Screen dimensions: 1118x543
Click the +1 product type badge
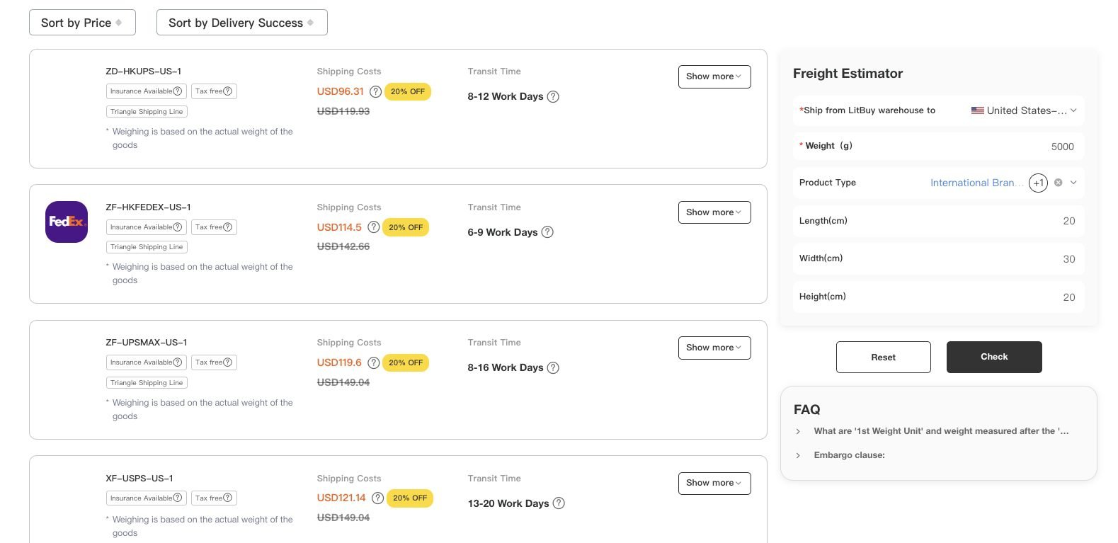pos(1038,183)
